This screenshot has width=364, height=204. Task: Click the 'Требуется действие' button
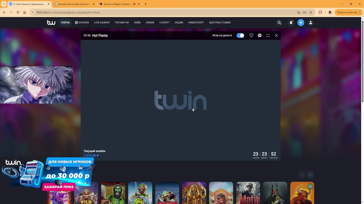(x=349, y=12)
